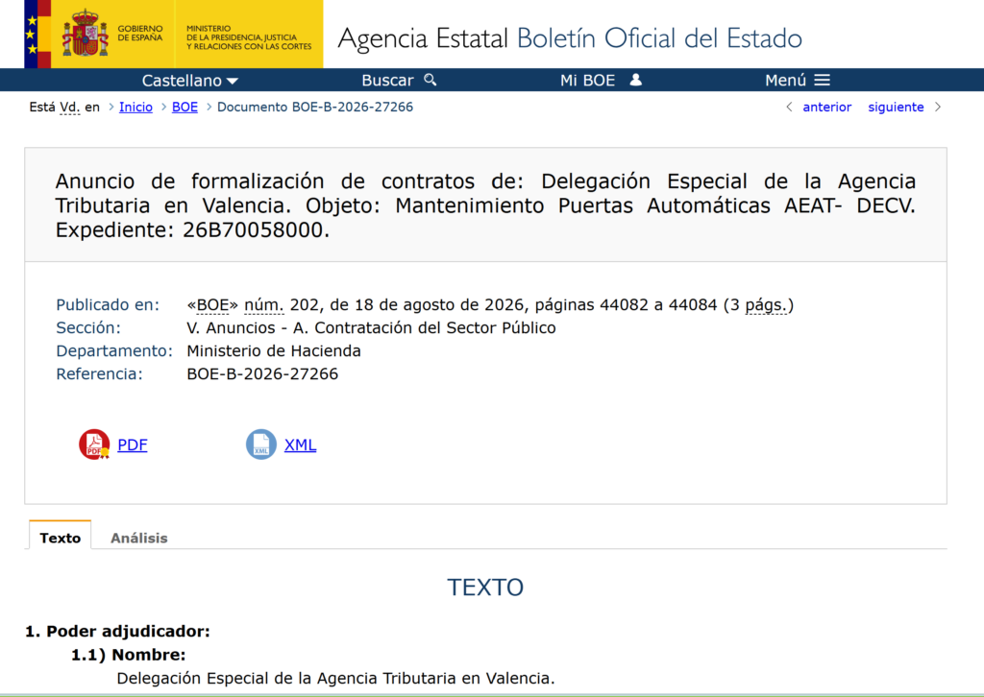The image size is (984, 697).
Task: Click the Gobierno de España coat of arms
Action: pyautogui.click(x=86, y=34)
